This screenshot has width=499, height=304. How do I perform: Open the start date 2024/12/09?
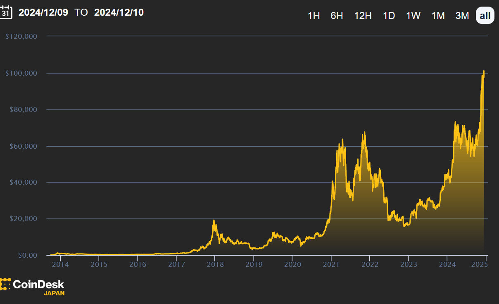click(x=43, y=12)
